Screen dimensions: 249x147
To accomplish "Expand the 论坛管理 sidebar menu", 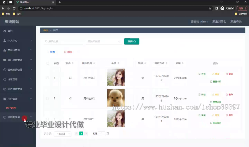I will [18, 80].
